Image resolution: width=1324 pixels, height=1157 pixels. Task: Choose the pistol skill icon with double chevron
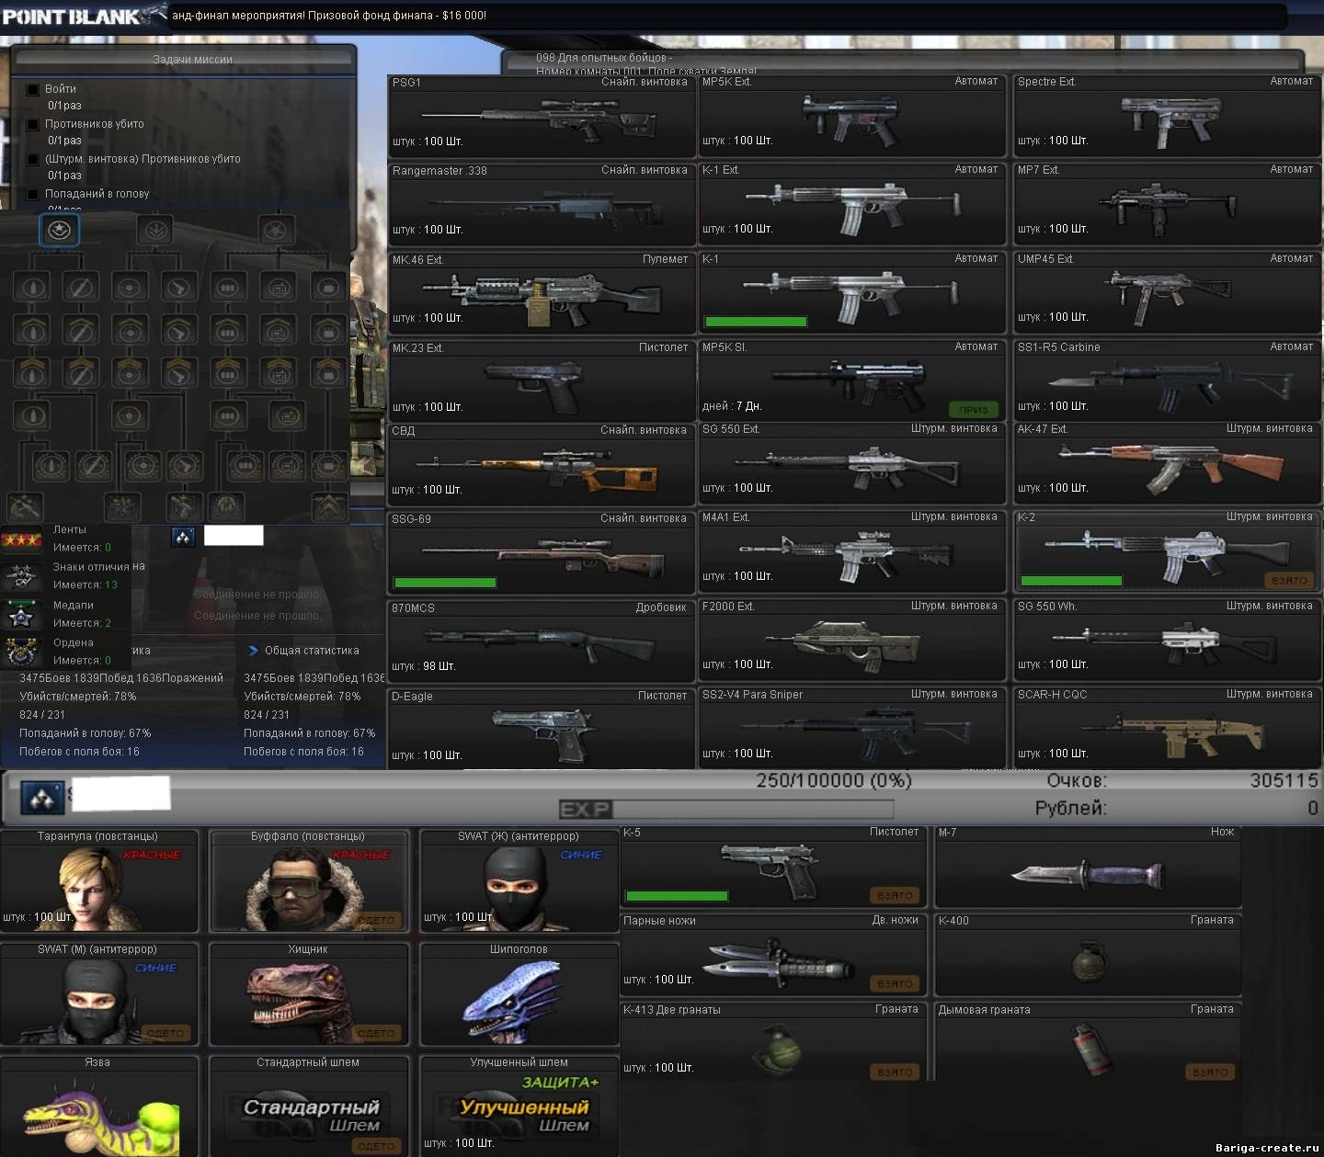tap(178, 372)
